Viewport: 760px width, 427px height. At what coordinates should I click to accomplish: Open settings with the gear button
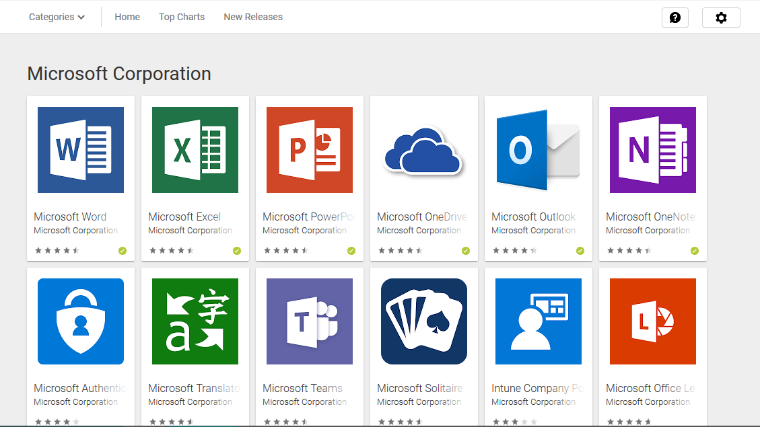pyautogui.click(x=721, y=17)
